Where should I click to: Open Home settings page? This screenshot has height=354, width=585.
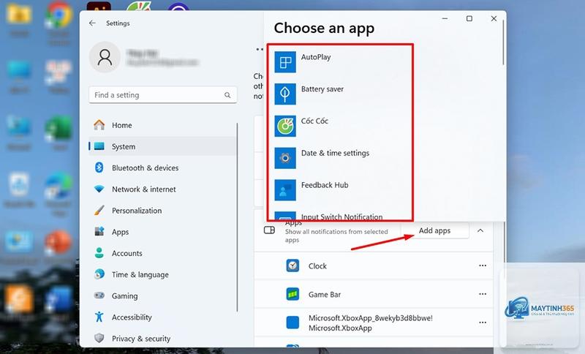tap(162, 125)
